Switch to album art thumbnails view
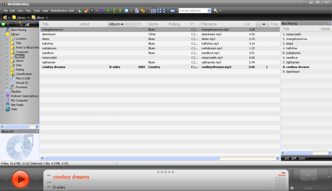Screen dimensions: 332x191 click(159, 11)
